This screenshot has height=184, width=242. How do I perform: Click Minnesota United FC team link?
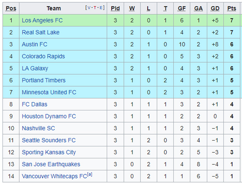pos(49,92)
